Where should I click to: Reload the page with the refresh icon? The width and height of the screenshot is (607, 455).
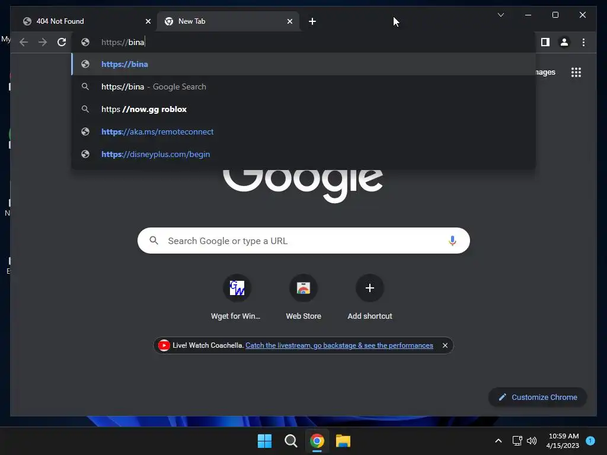pyautogui.click(x=62, y=42)
